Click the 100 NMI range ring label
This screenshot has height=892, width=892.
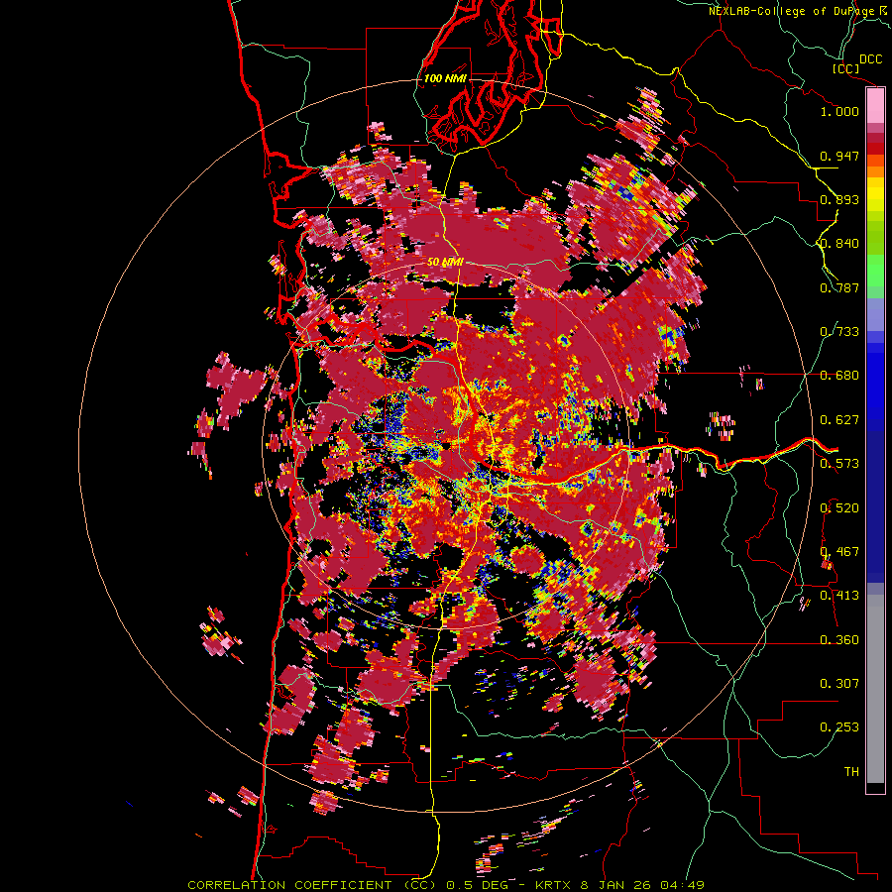(x=445, y=78)
